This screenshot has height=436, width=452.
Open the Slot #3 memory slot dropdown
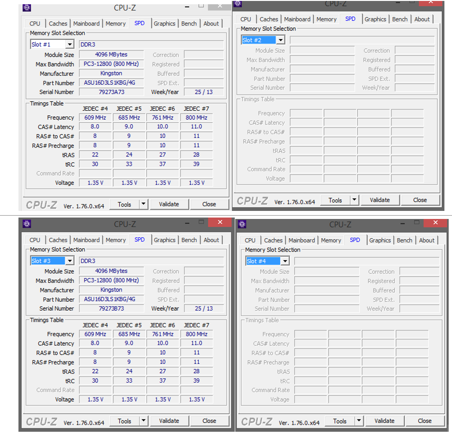pyautogui.click(x=70, y=261)
